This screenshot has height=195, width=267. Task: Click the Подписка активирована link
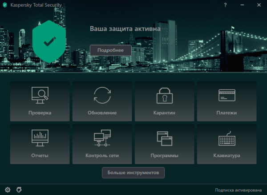pyautogui.click(x=239, y=190)
